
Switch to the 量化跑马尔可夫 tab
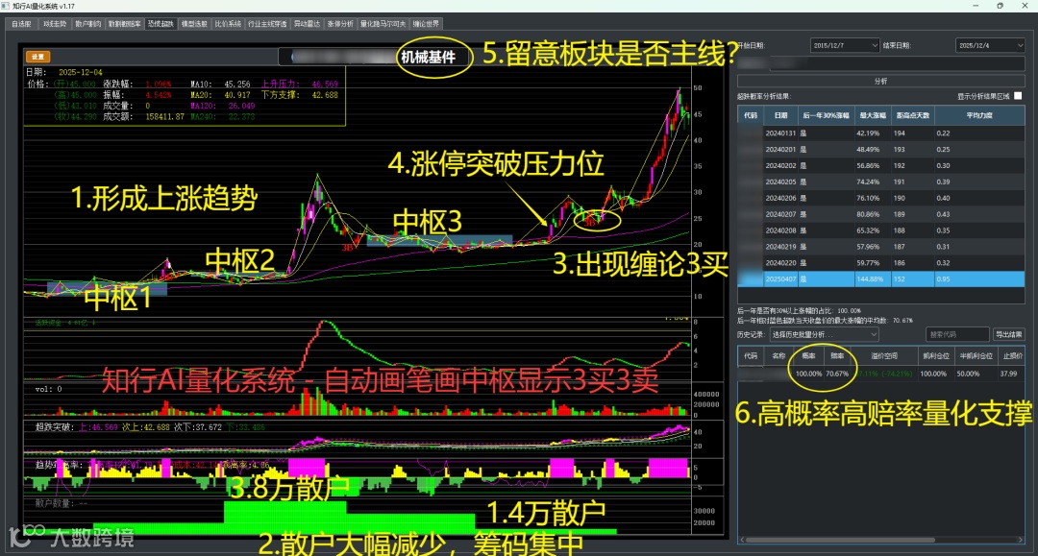pos(383,24)
